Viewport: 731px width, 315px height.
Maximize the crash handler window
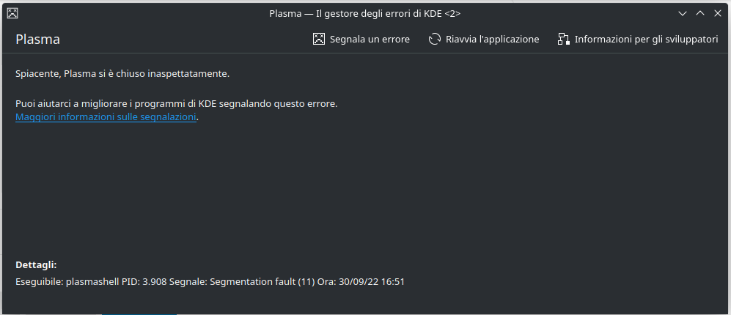699,13
